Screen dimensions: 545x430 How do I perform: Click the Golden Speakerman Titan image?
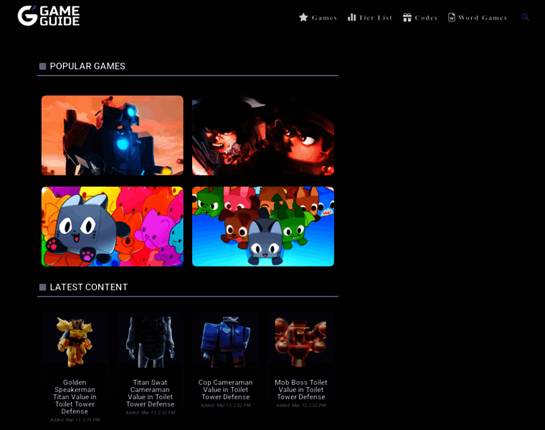tap(75, 341)
